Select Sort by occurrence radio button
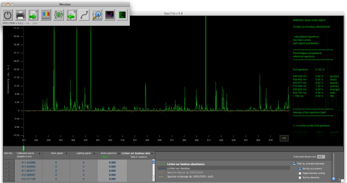 tap(299, 168)
